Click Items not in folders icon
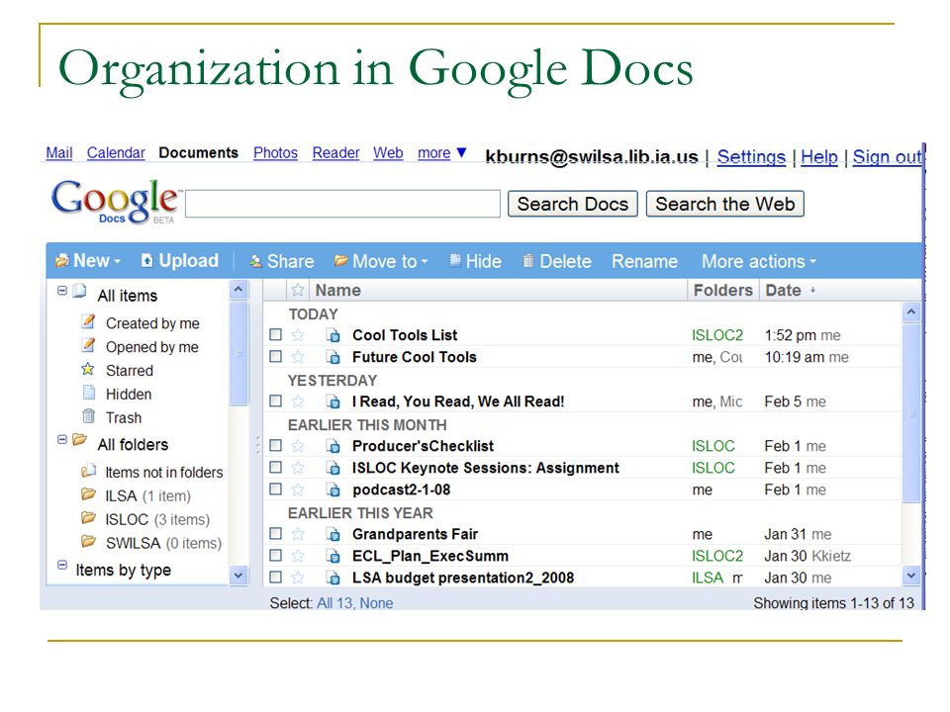Image resolution: width=950 pixels, height=712 pixels. [88, 471]
